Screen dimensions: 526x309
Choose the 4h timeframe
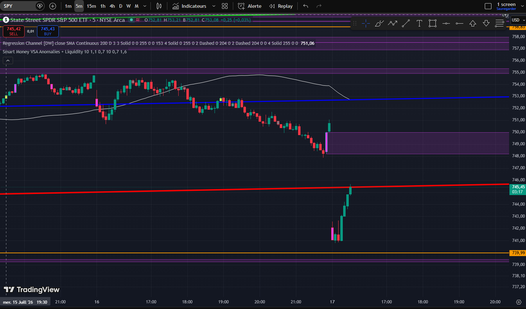112,6
